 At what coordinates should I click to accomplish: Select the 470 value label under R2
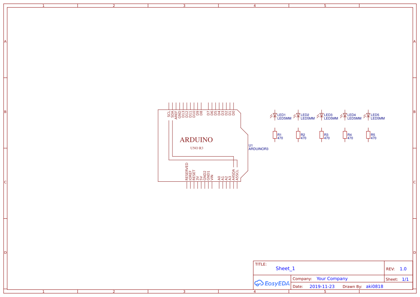coord(303,137)
